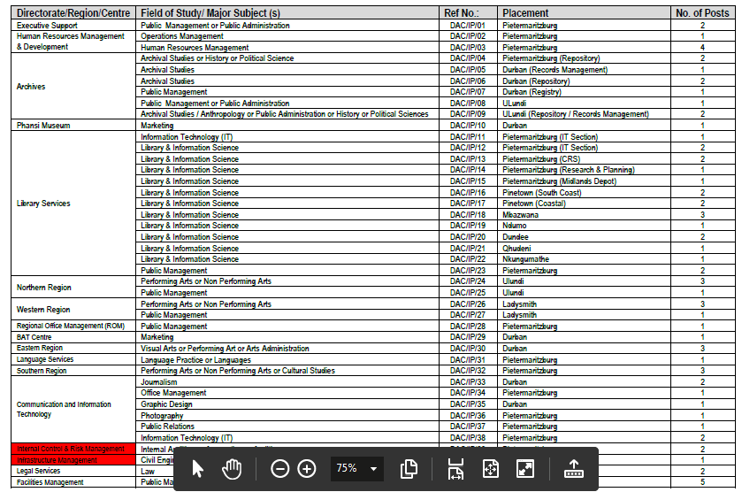742x492 pixels.
Task: Zoom in with the plus button
Action: [307, 468]
